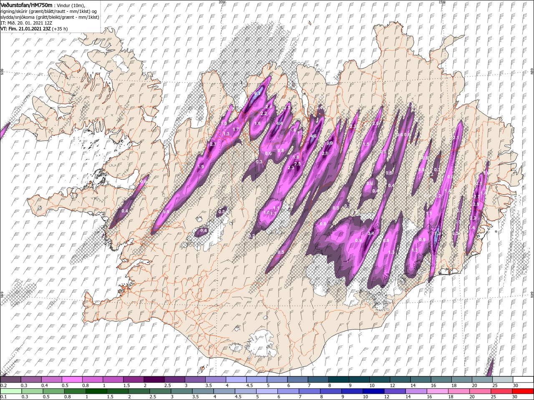Screen dimensions: 534x400
Task: Click the 1.9 snowfall value on map
Action: (201, 167)
